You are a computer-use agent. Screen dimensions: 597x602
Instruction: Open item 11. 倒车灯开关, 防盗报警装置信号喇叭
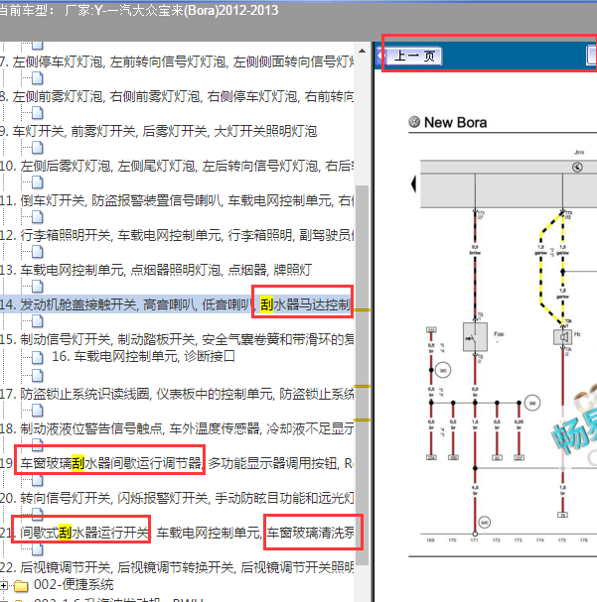[x=177, y=200]
